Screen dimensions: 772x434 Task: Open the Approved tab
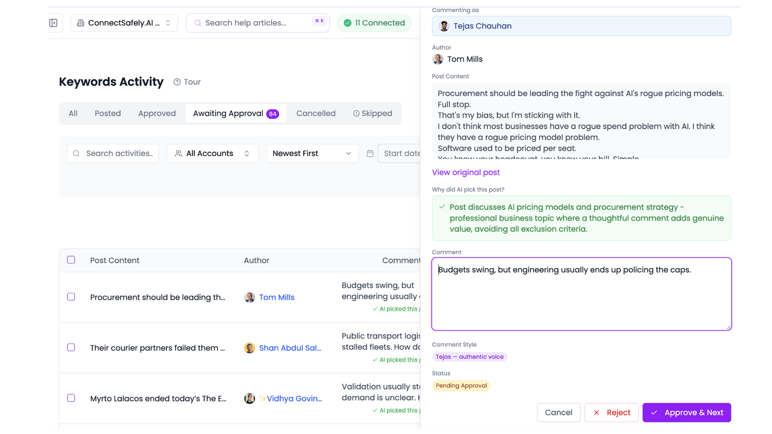point(157,114)
